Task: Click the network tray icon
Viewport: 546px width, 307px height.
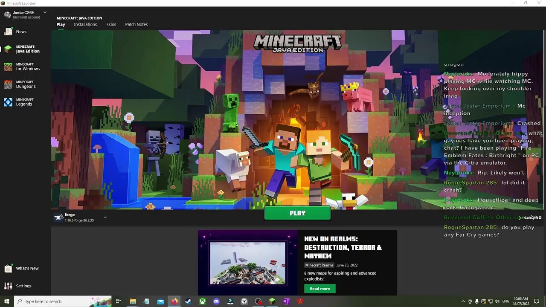Action: 491,301
